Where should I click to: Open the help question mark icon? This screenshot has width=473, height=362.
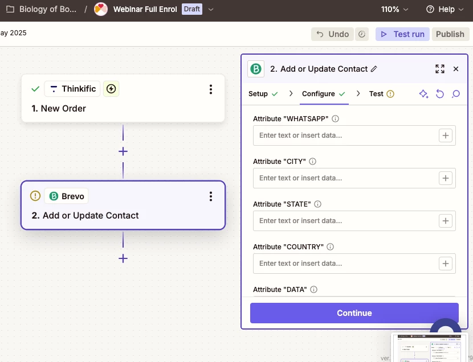430,9
